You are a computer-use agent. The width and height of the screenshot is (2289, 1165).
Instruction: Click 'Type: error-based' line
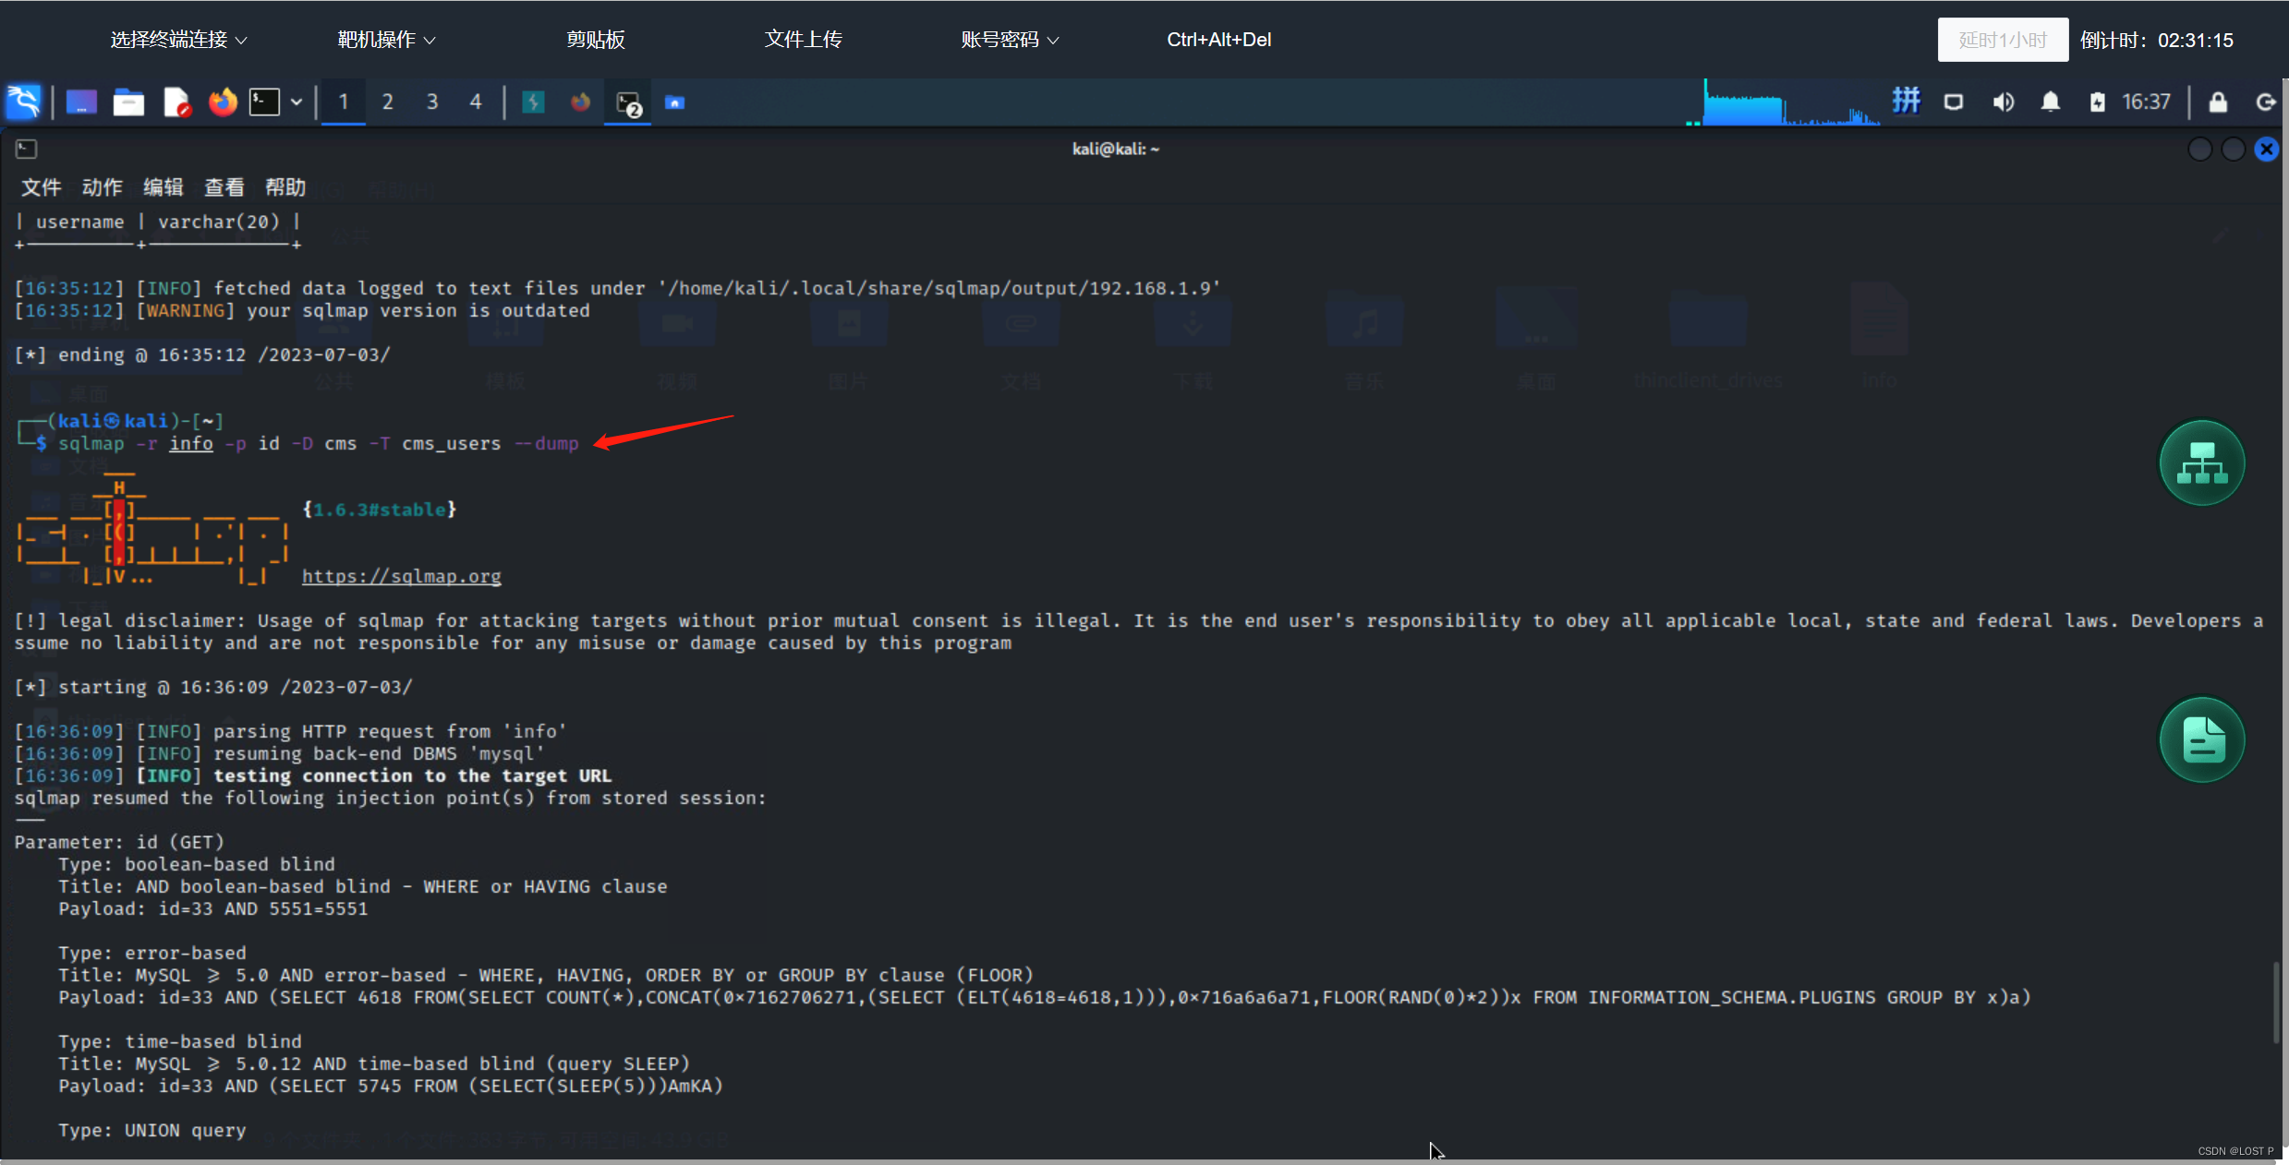pos(152,953)
